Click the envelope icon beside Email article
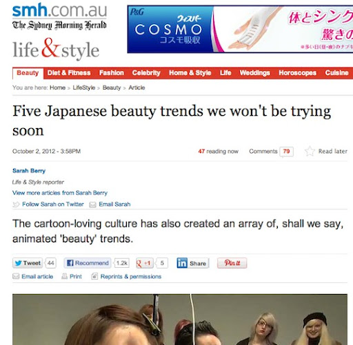Viewport: 353px width, 345px height. point(16,276)
